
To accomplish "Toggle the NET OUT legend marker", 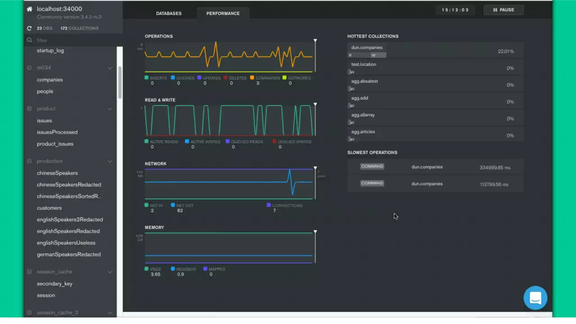I will coord(173,205).
